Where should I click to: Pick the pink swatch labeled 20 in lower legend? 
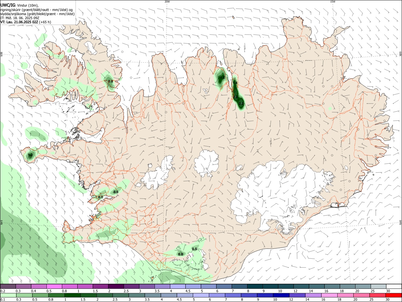361,295
